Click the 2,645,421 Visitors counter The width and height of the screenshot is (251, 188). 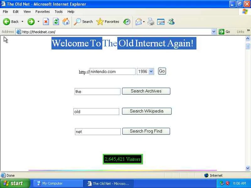[x=123, y=159]
